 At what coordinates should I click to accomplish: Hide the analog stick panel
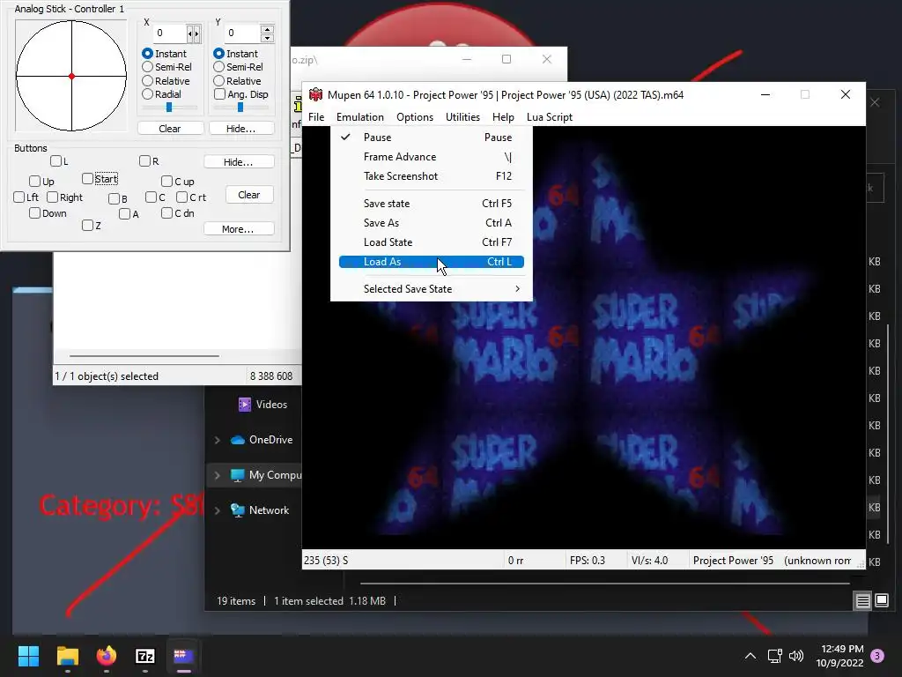[241, 129]
